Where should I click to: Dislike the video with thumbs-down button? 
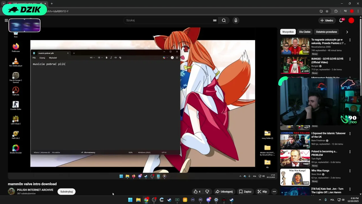[x=207, y=192]
